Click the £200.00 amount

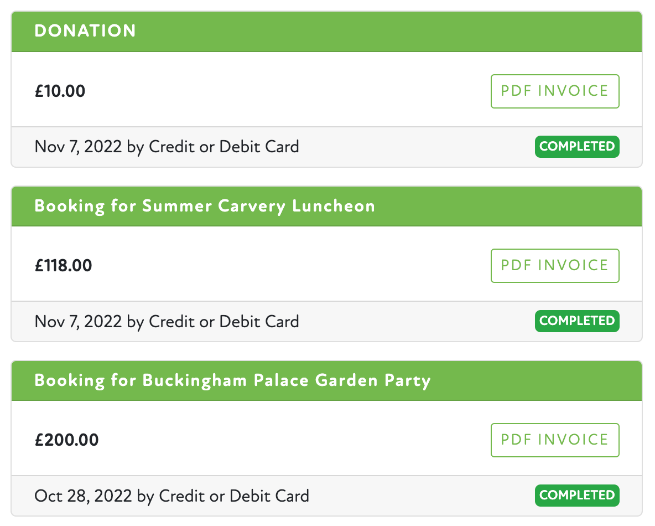66,440
